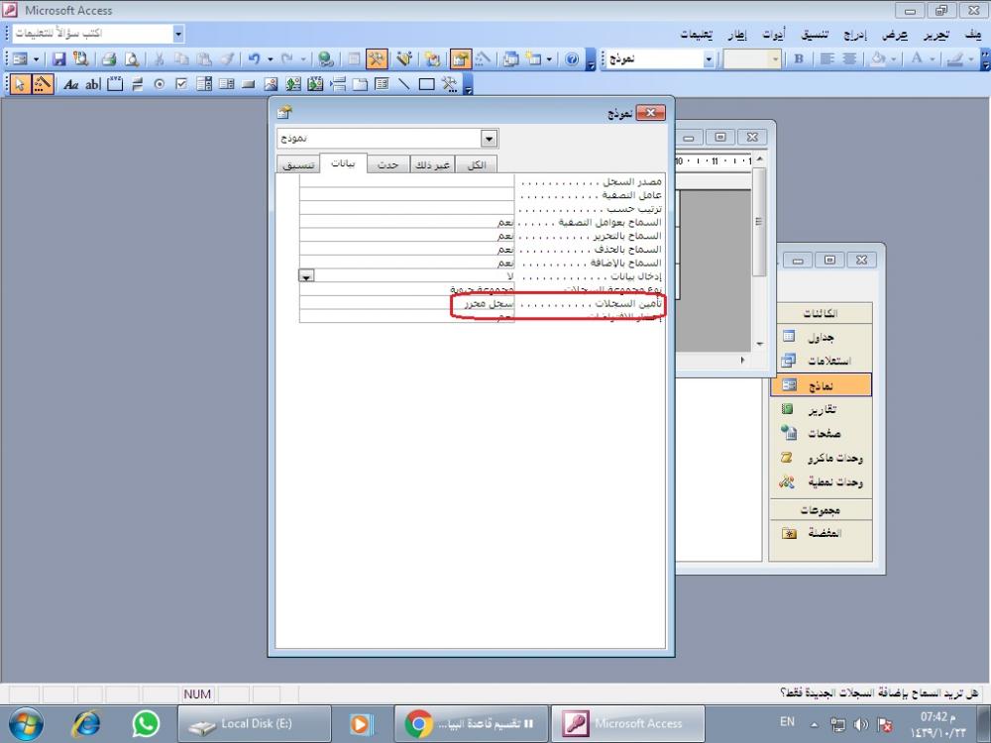The height and width of the screenshot is (743, 991).
Task: Toggle the Control Wizards tool
Action: tap(43, 84)
